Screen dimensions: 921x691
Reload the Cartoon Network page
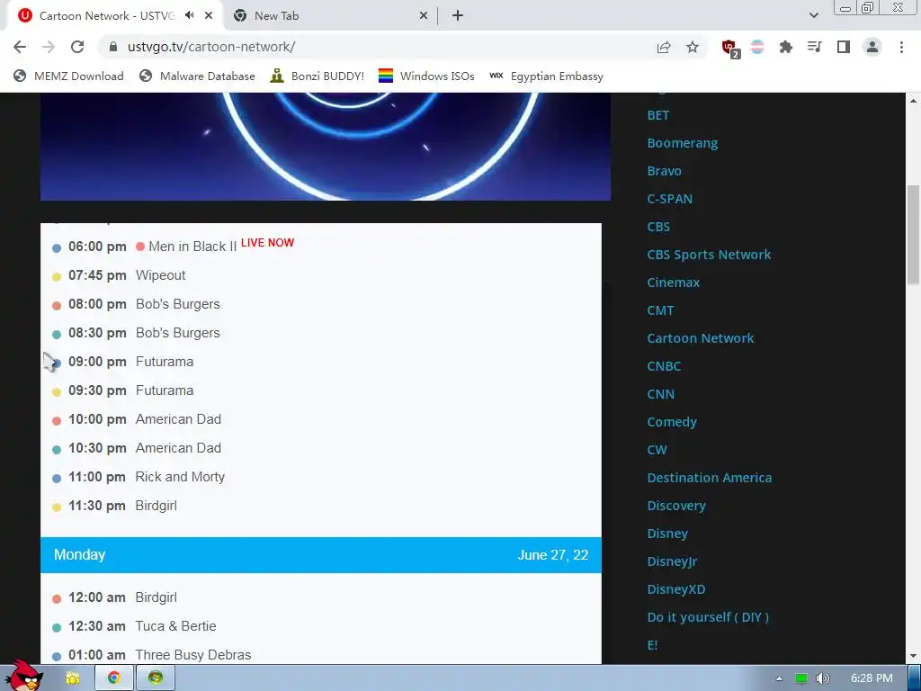pos(77,47)
